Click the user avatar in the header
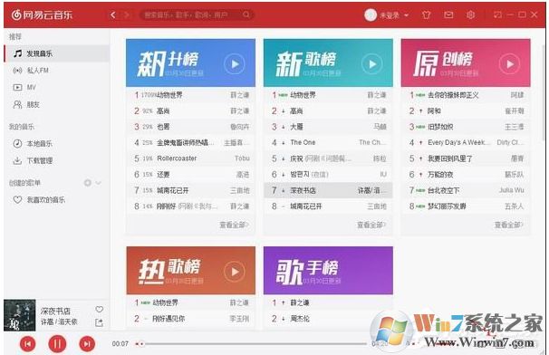This screenshot has height=355, width=549. point(371,14)
